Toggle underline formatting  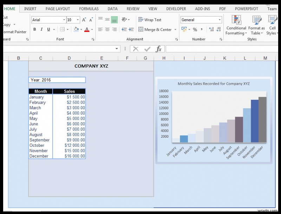coord(48,29)
